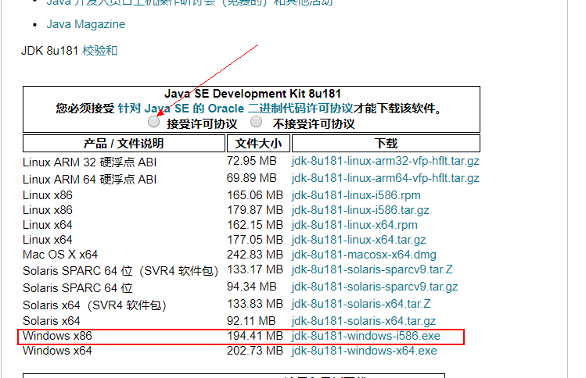Click the Windows x64 product cell
The height and width of the screenshot is (378, 586).
[x=57, y=351]
